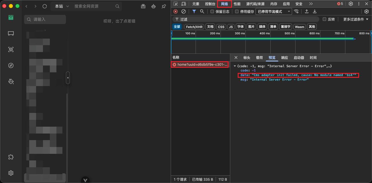Switch to the 控制台 tab

[210, 4]
